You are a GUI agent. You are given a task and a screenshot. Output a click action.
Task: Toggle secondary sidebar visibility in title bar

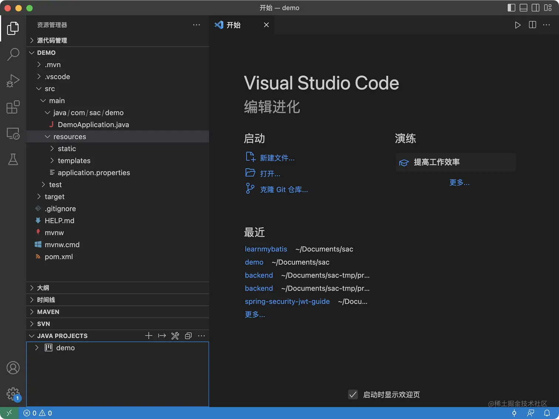[x=535, y=7]
